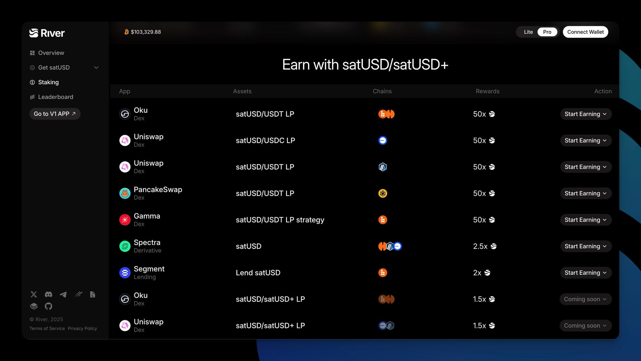Viewport: 641px width, 361px height.
Task: Open the document file icon in sidebar footer
Action: [x=93, y=294]
